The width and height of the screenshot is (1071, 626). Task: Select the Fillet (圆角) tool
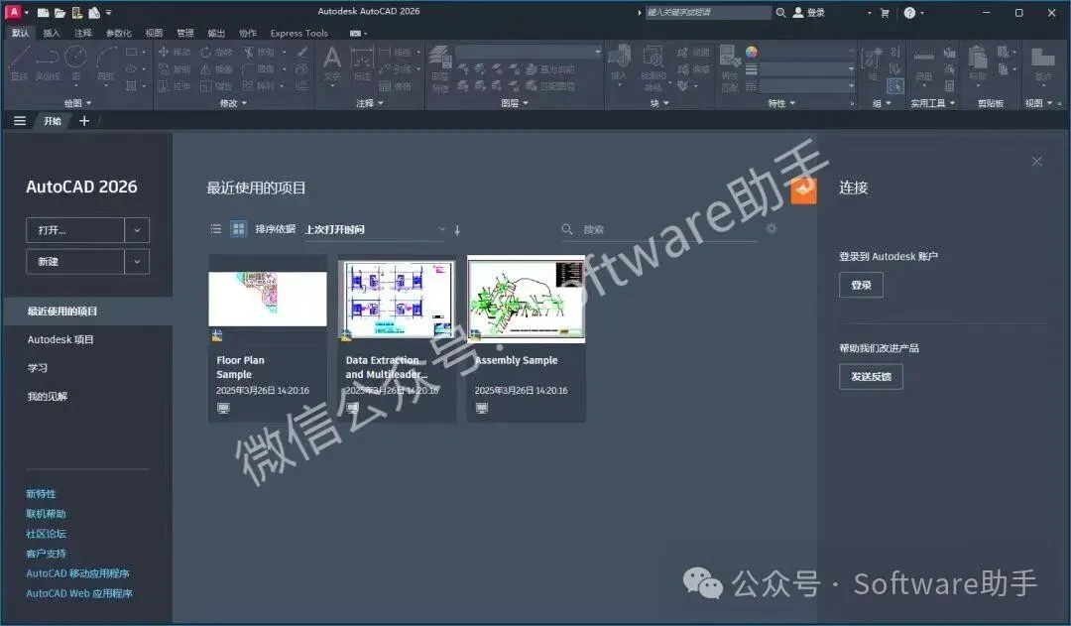tap(259, 69)
